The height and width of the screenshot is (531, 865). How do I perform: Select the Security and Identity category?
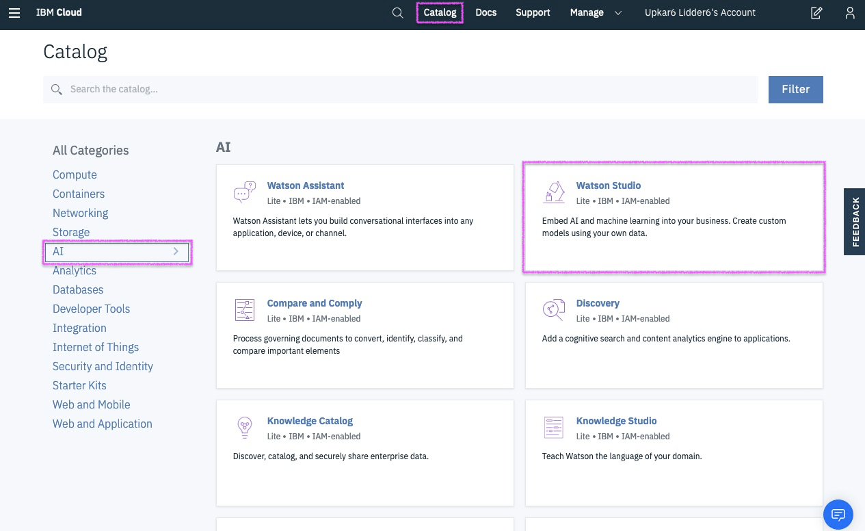click(103, 366)
